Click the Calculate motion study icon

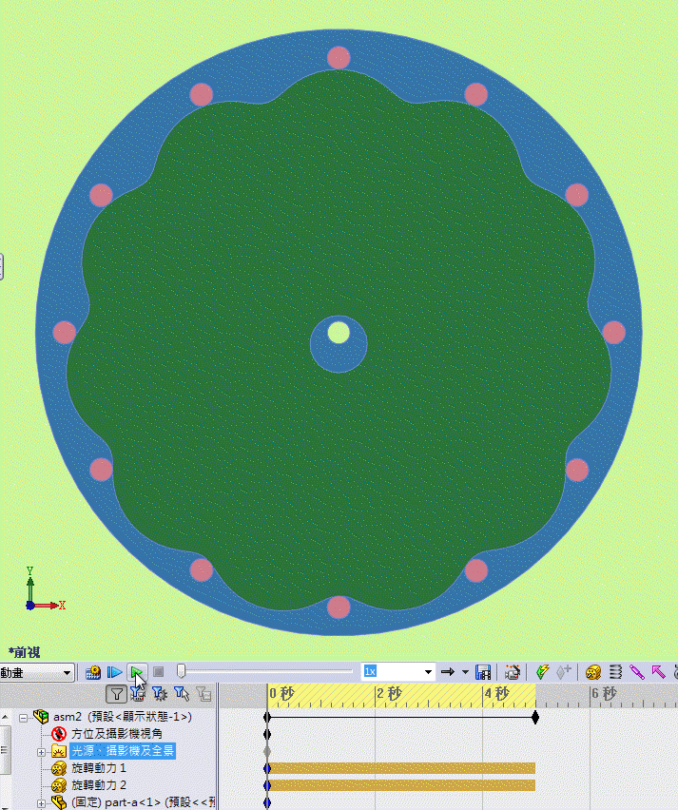[x=93, y=672]
